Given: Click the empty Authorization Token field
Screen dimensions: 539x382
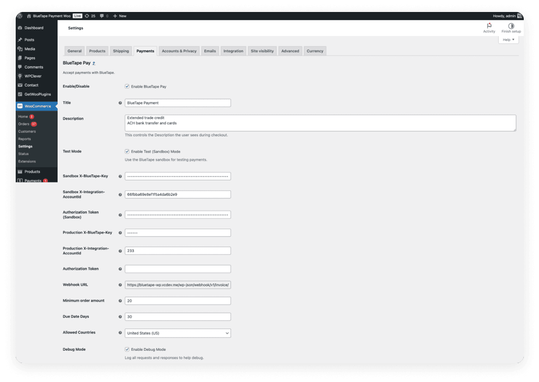Looking at the screenshot, I should point(178,269).
